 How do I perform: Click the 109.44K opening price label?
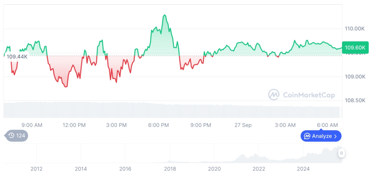[x=17, y=56]
